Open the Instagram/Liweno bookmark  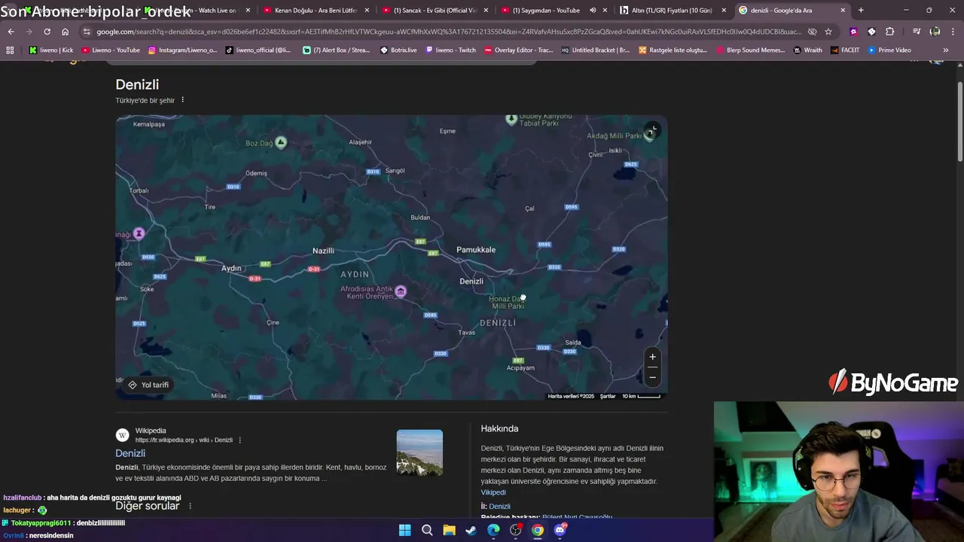pos(182,50)
